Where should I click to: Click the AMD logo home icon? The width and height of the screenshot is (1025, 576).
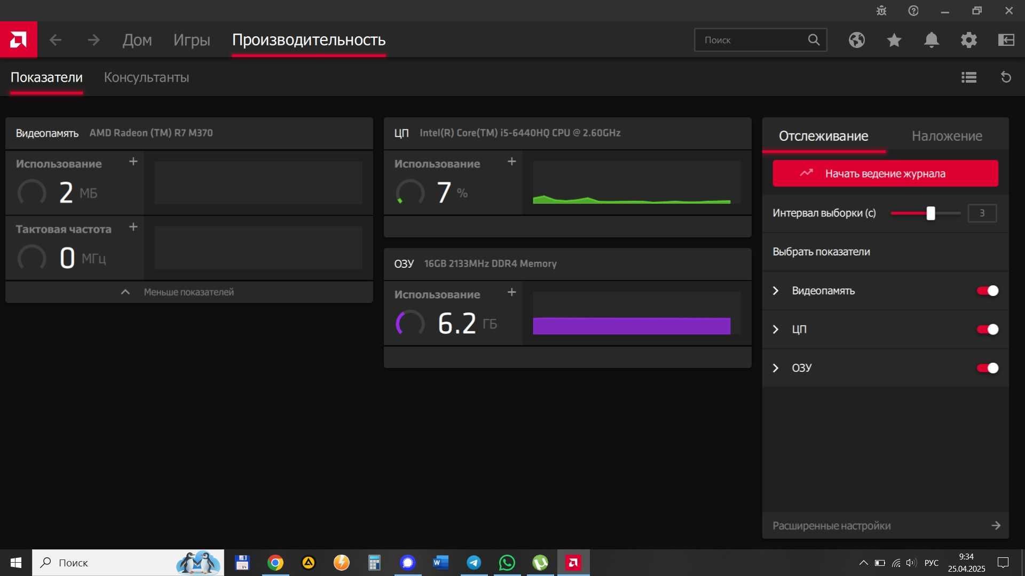pos(18,39)
